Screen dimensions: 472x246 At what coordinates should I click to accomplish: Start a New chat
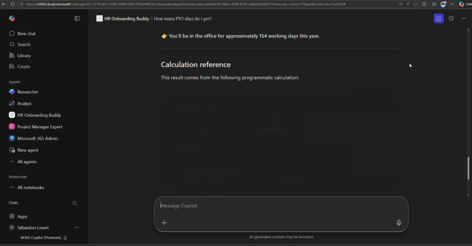pos(26,34)
